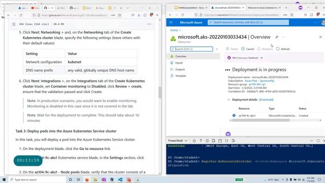
Task: Open the Cloud Shell editor braces icon
Action: 226,141
